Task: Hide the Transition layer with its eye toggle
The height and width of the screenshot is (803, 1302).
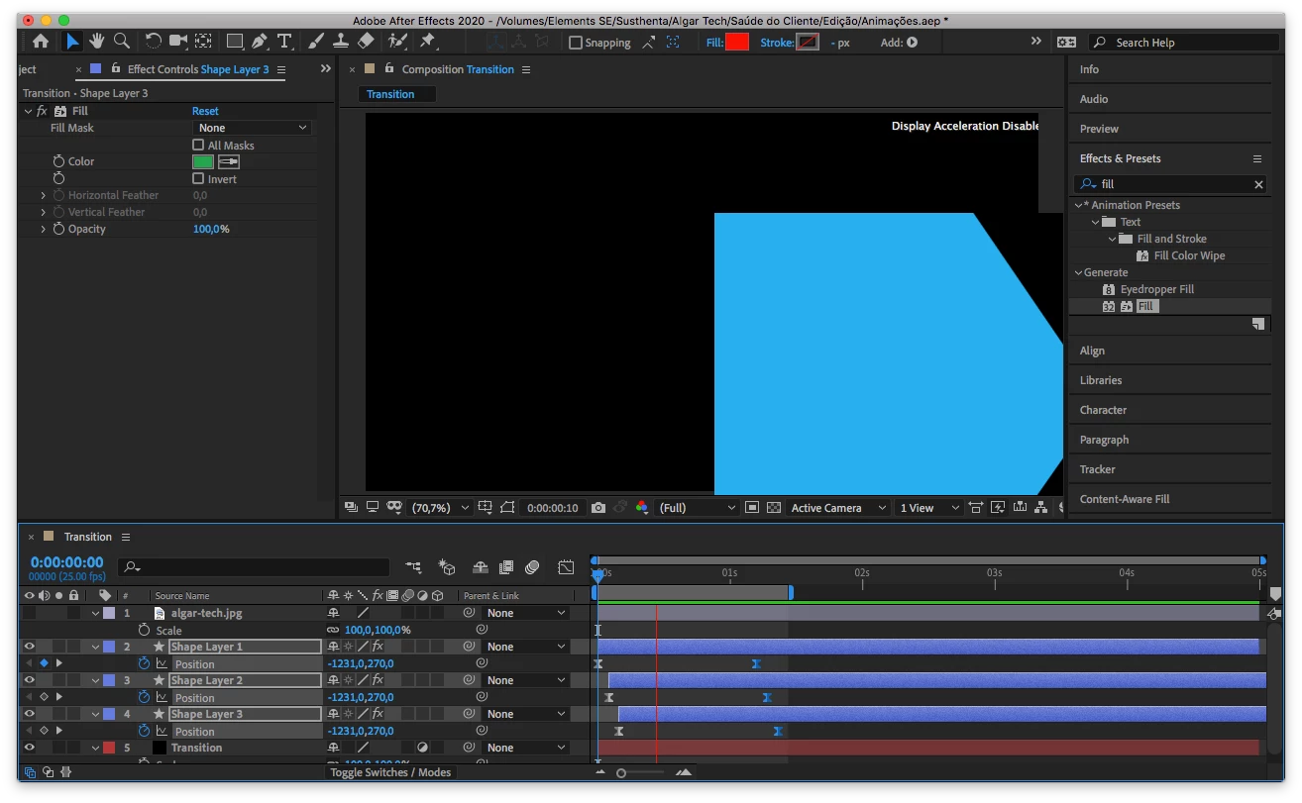Action: [30, 748]
